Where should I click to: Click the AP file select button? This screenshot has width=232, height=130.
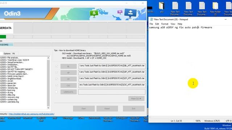pos(69,73)
